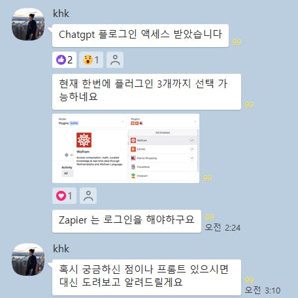Click the Zapier login message bubble
The height and width of the screenshot is (298, 298).
click(x=127, y=221)
